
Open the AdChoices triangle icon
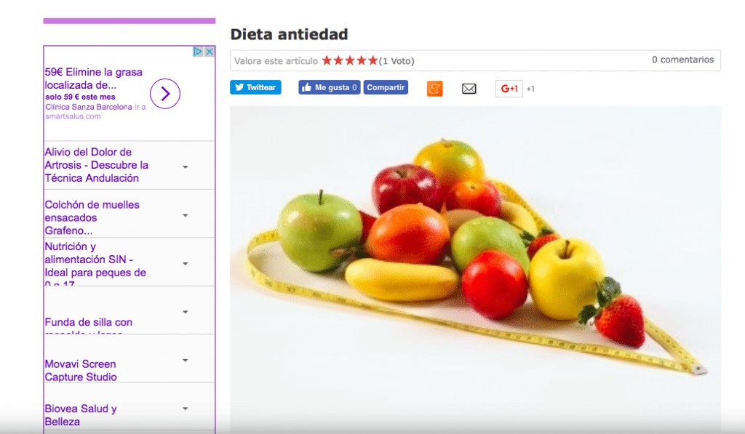pos(198,52)
